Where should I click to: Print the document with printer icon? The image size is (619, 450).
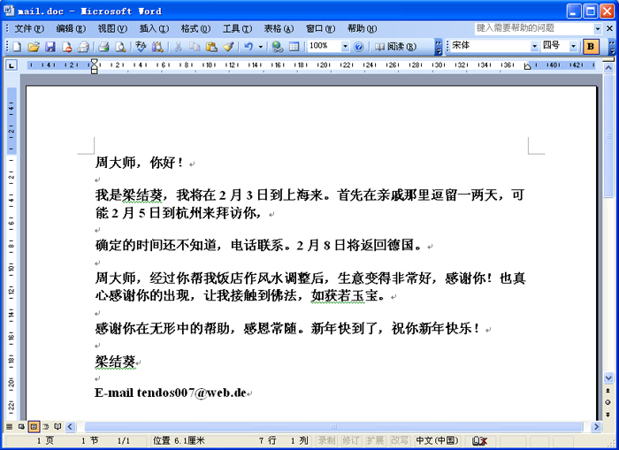(103, 47)
